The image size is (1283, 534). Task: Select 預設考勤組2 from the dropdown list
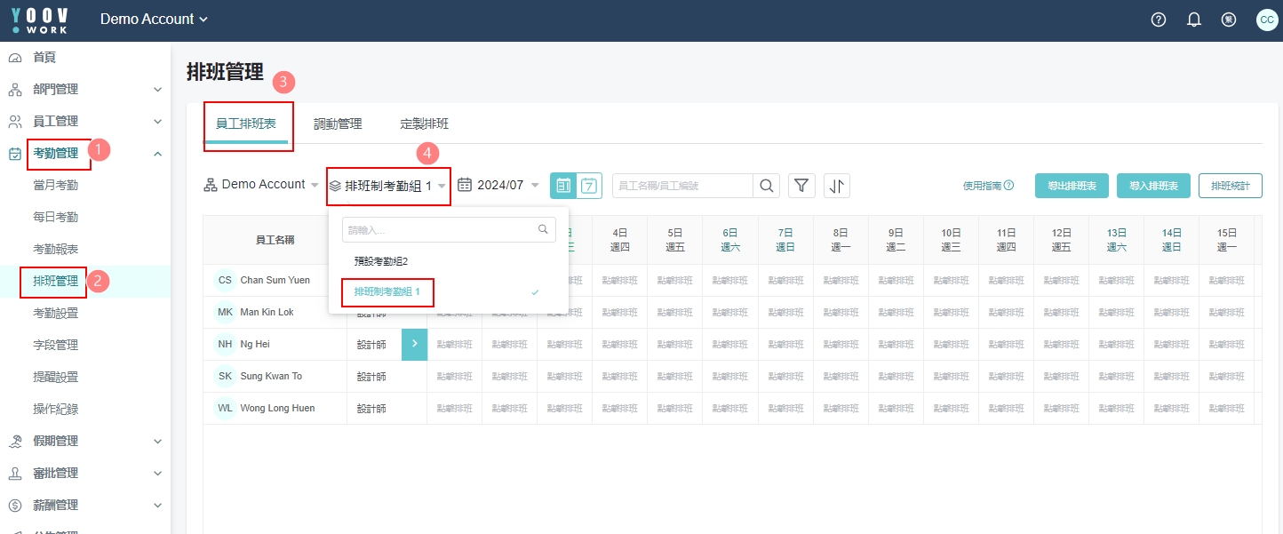380,261
